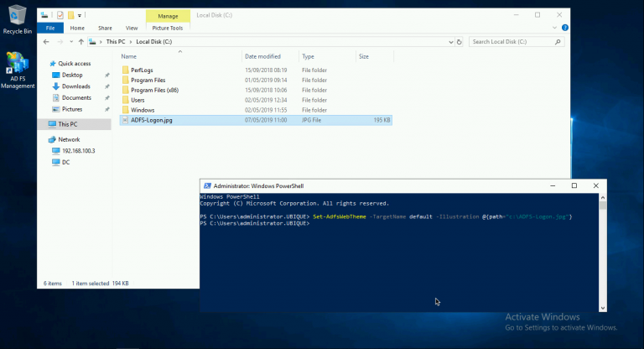Click the Forward navigation arrow

click(x=60, y=41)
